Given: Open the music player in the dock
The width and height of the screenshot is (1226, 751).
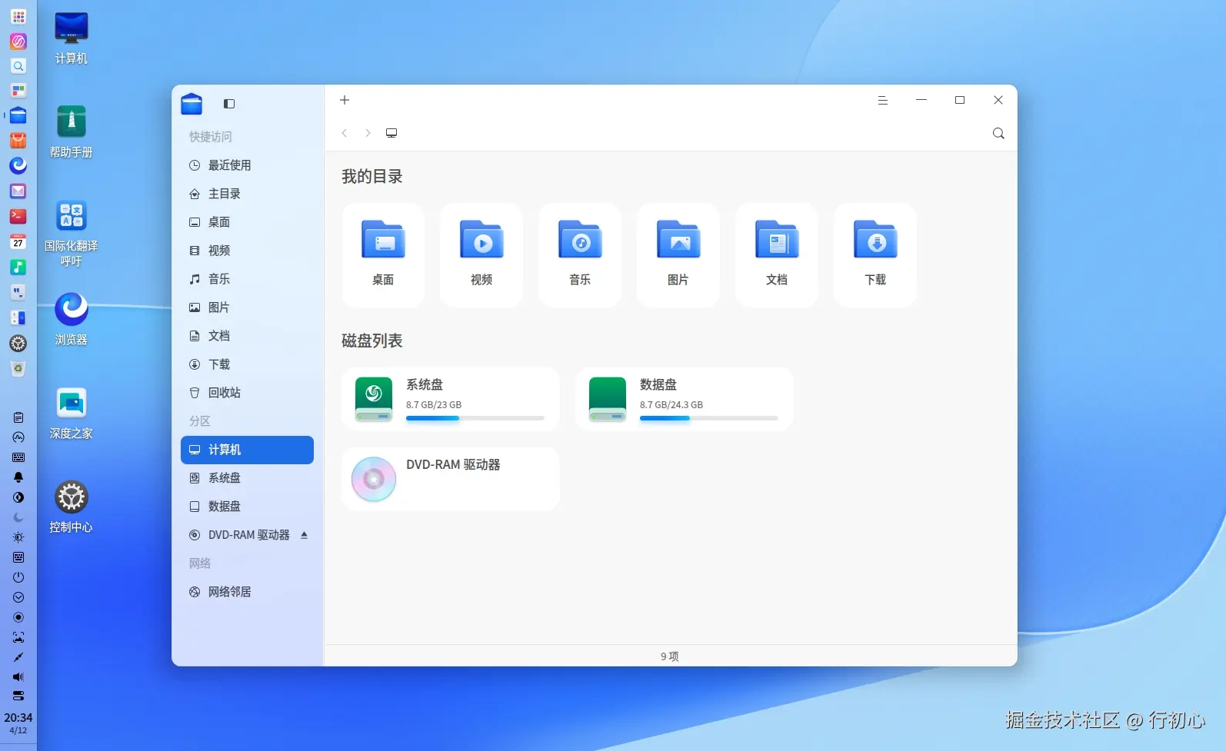Looking at the screenshot, I should [18, 267].
